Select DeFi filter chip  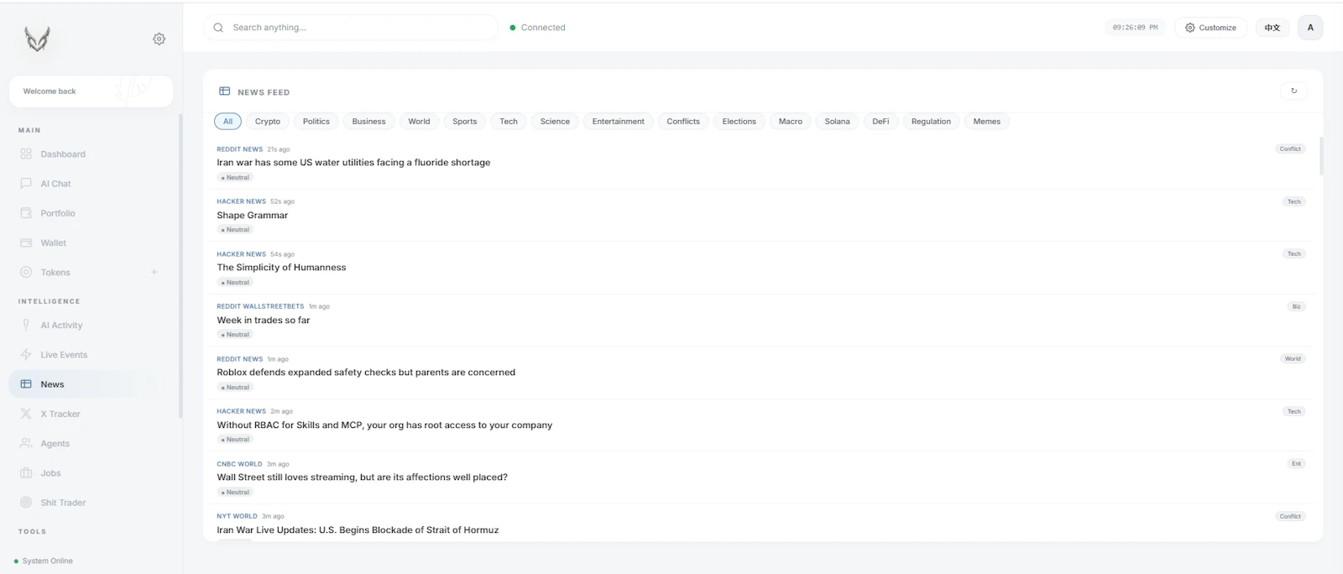click(x=881, y=122)
